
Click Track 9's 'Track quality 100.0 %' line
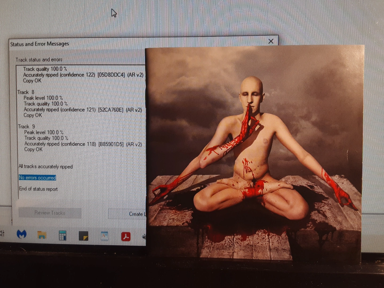pos(46,138)
